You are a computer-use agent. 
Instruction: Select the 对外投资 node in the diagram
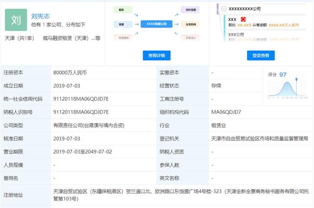[x=190, y=10]
